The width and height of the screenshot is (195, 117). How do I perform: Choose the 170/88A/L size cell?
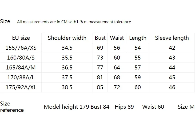click(21, 77)
